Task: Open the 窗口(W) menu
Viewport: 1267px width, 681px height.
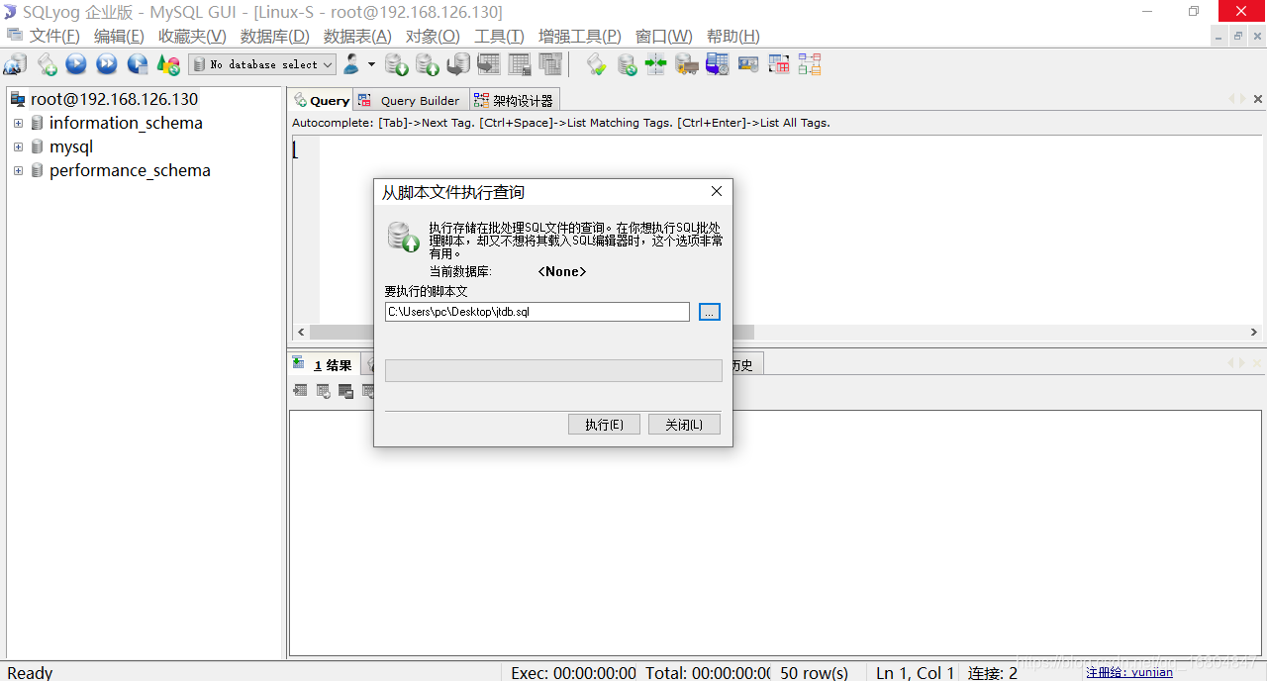Action: (x=664, y=36)
